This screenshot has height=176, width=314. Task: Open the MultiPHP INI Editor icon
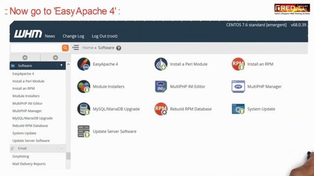[161, 87]
